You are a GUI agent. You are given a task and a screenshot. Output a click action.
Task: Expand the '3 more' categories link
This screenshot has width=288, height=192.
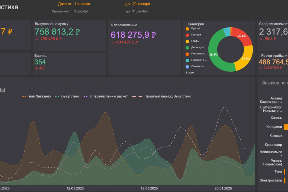point(189,73)
